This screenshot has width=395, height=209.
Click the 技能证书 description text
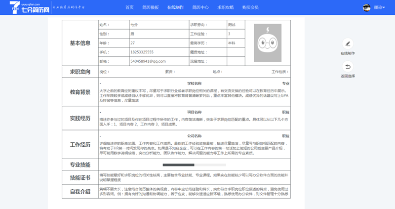pos(194,177)
